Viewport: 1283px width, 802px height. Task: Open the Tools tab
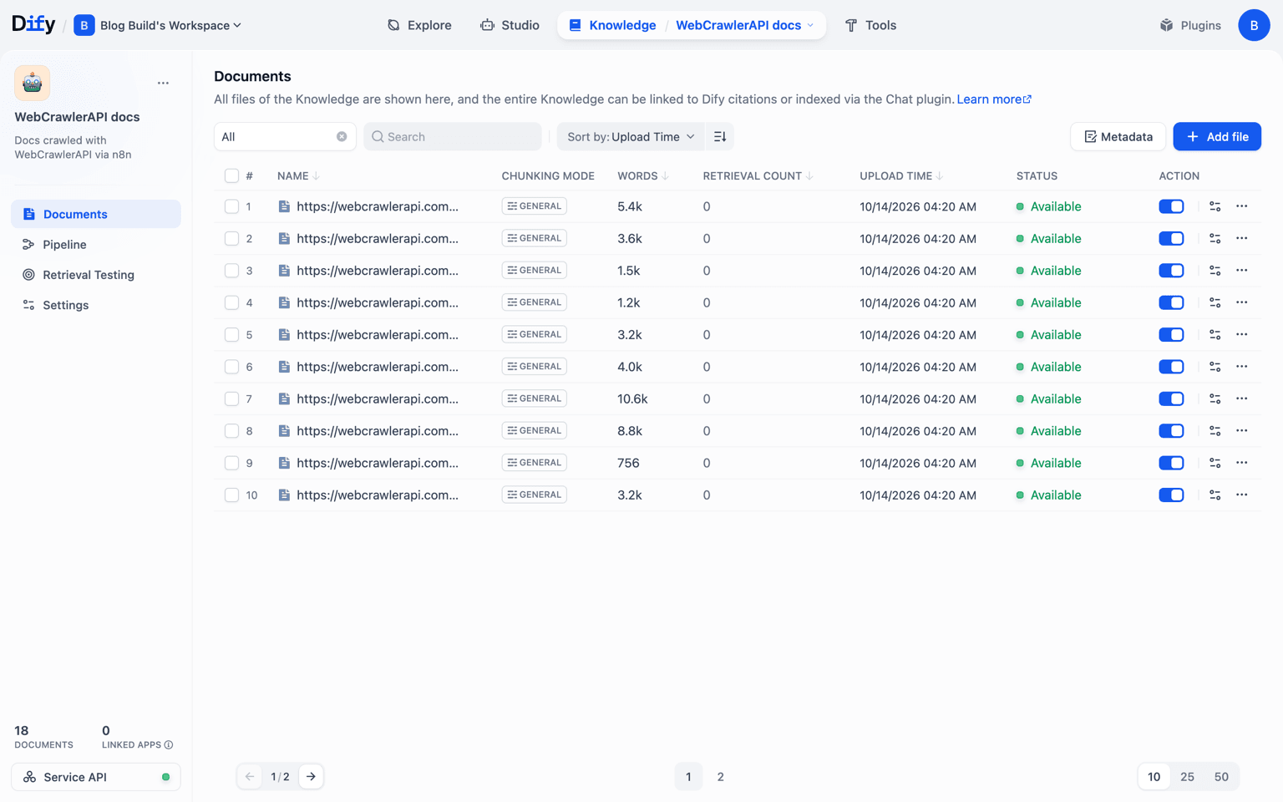coord(870,25)
